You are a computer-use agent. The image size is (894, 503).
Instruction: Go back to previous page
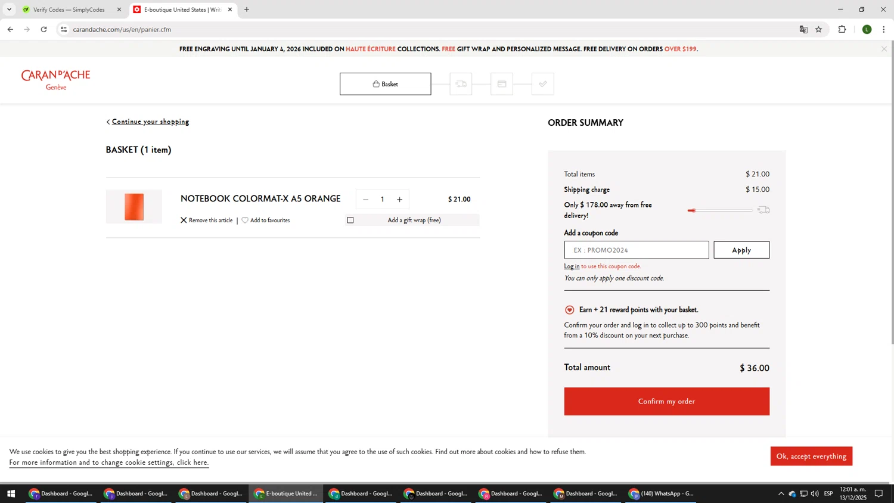[10, 29]
